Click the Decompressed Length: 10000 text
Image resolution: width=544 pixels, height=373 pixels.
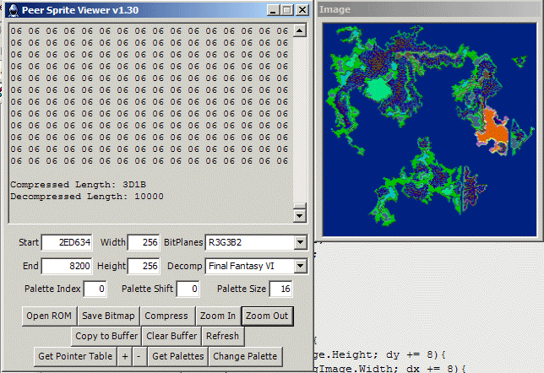(87, 197)
